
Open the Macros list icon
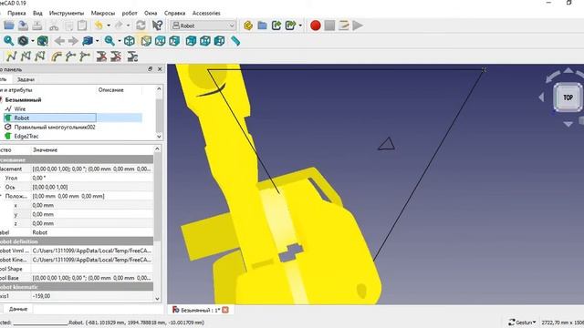coord(344,26)
